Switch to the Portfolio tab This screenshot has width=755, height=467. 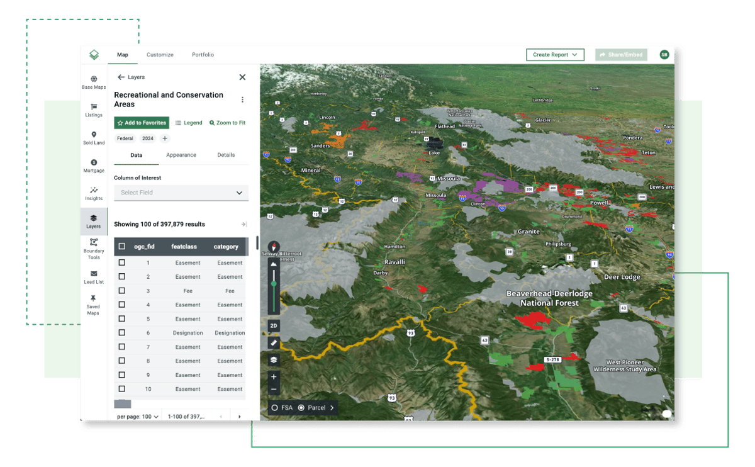coord(203,55)
